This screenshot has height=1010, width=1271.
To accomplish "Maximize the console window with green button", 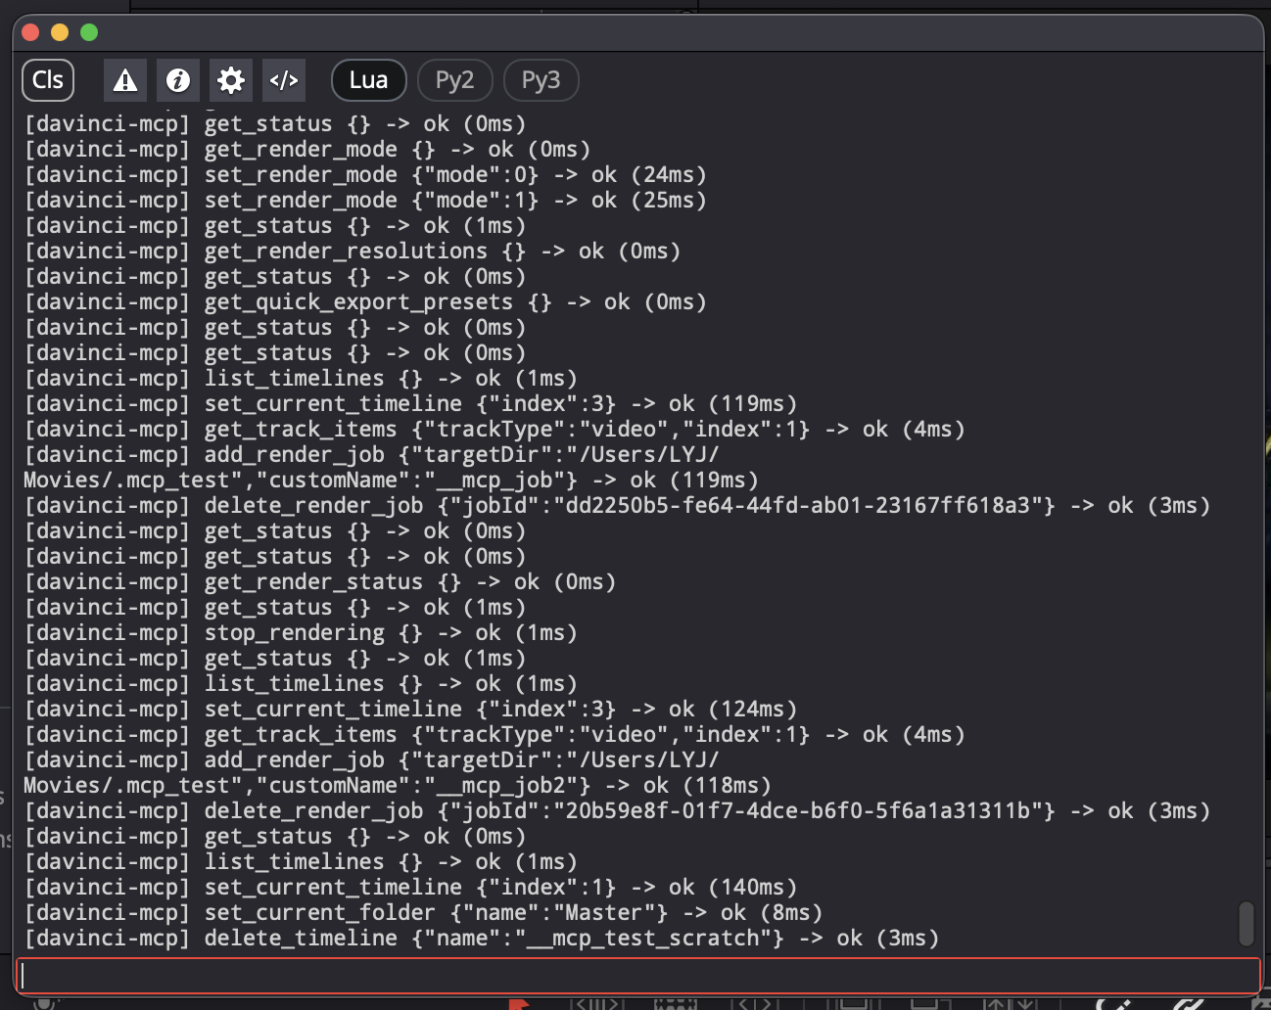I will [89, 32].
